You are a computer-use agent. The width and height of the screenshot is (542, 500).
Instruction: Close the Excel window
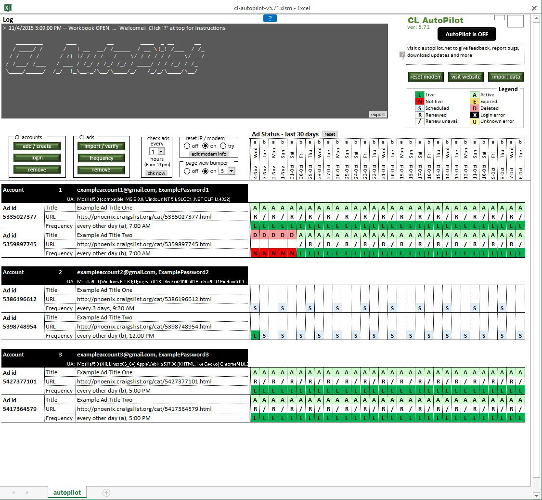(x=534, y=8)
